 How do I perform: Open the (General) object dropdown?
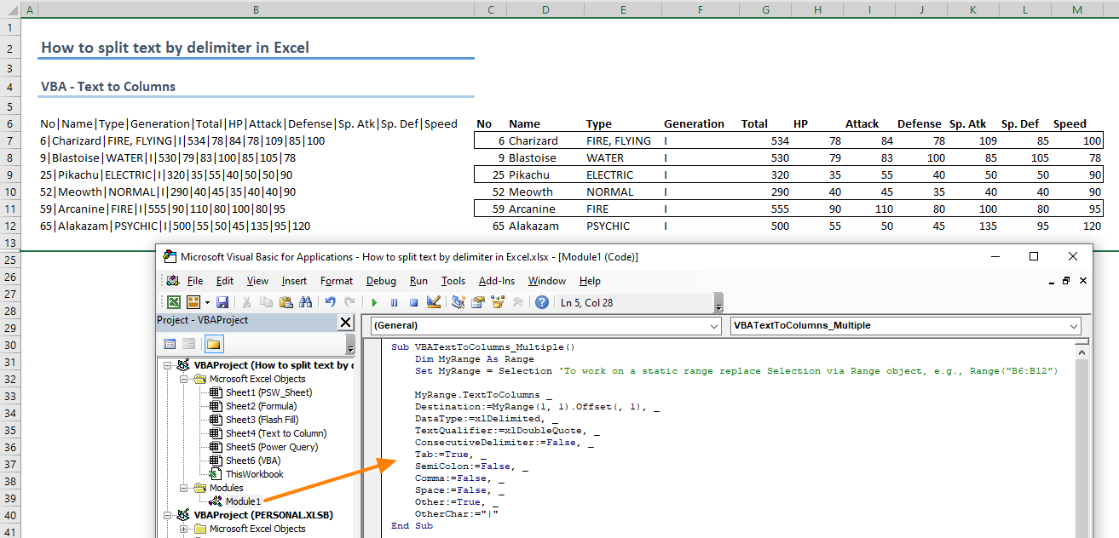click(x=714, y=326)
